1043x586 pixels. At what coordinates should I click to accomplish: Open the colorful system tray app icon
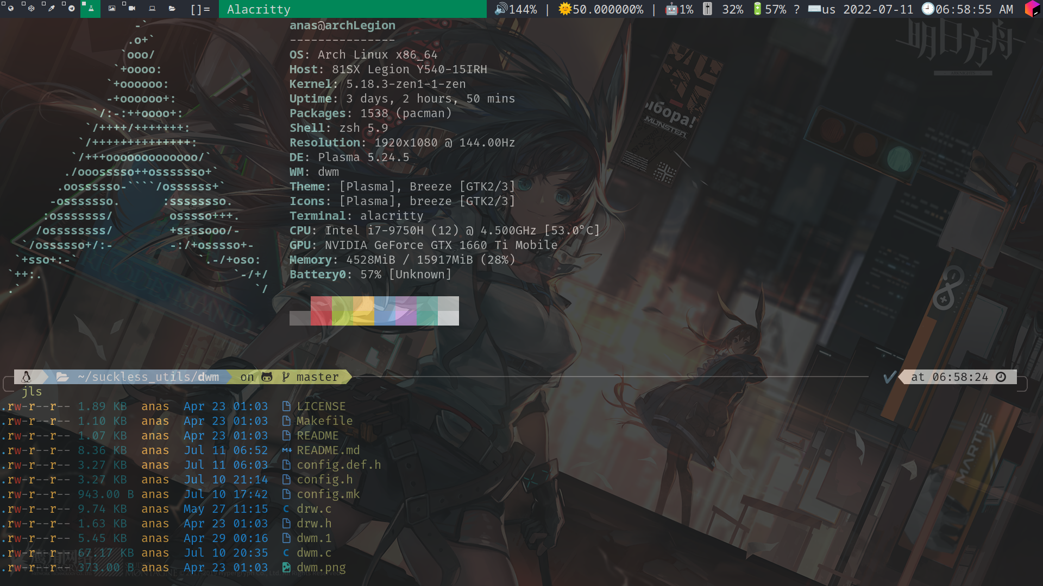pyautogui.click(x=1032, y=9)
